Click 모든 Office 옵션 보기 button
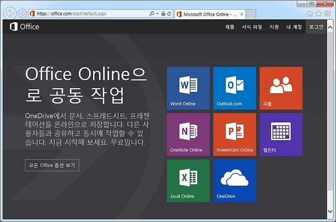The height and width of the screenshot is (222, 336). pyautogui.click(x=52, y=165)
